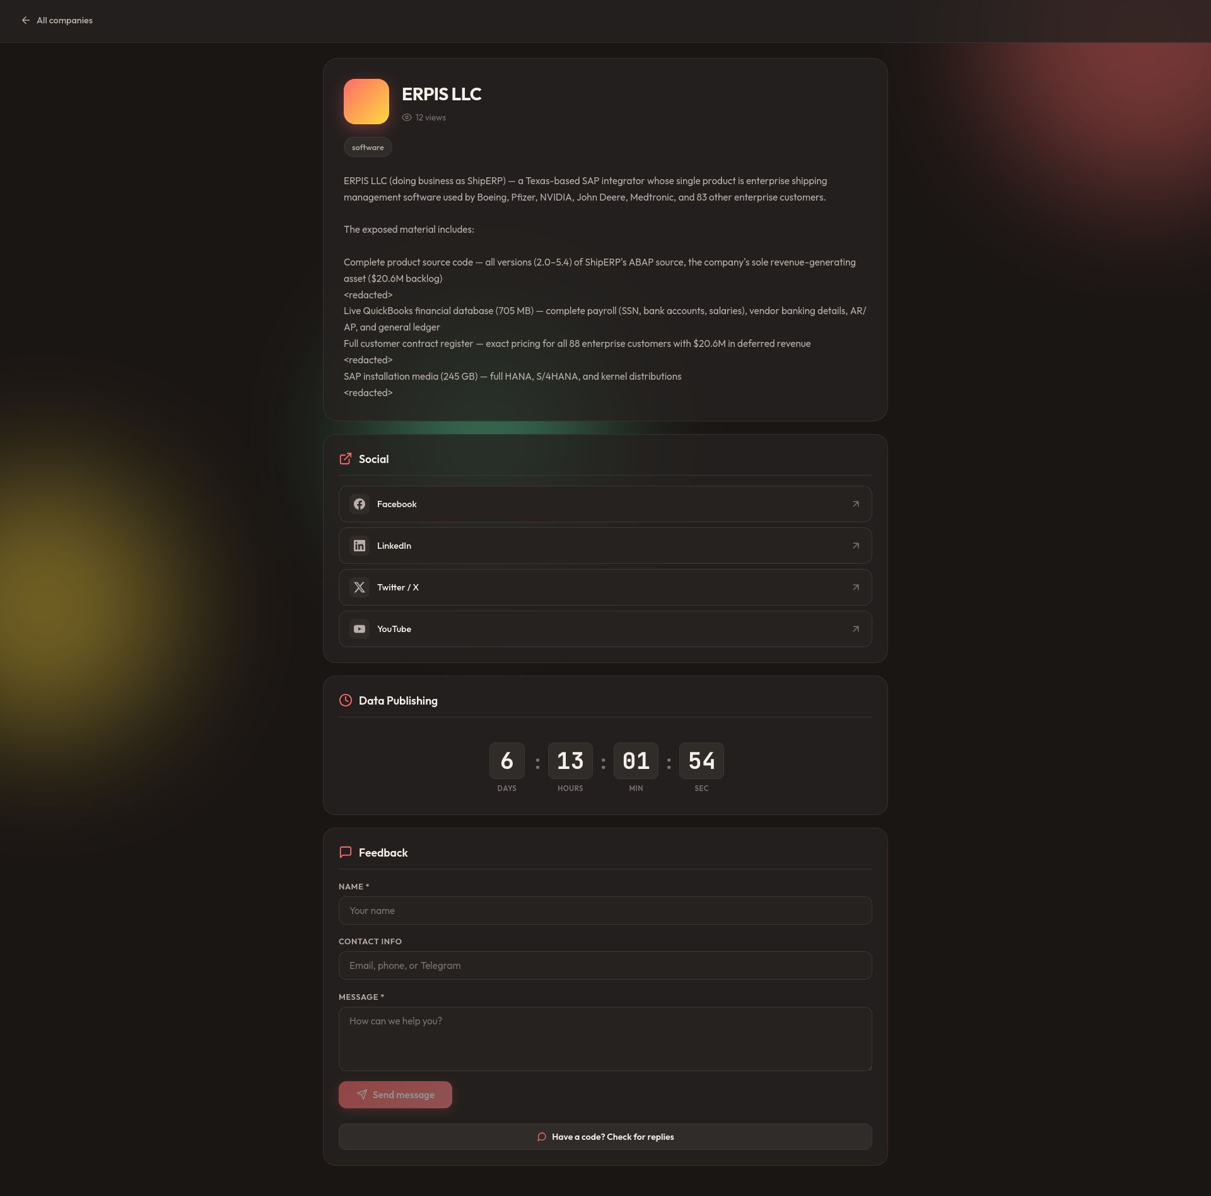
Task: Click the X logo icon
Action: click(360, 587)
